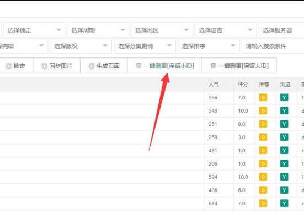Toggle 浏览 Y badge in row 206
This screenshot has width=304, height=212.
pyautogui.click(x=284, y=164)
